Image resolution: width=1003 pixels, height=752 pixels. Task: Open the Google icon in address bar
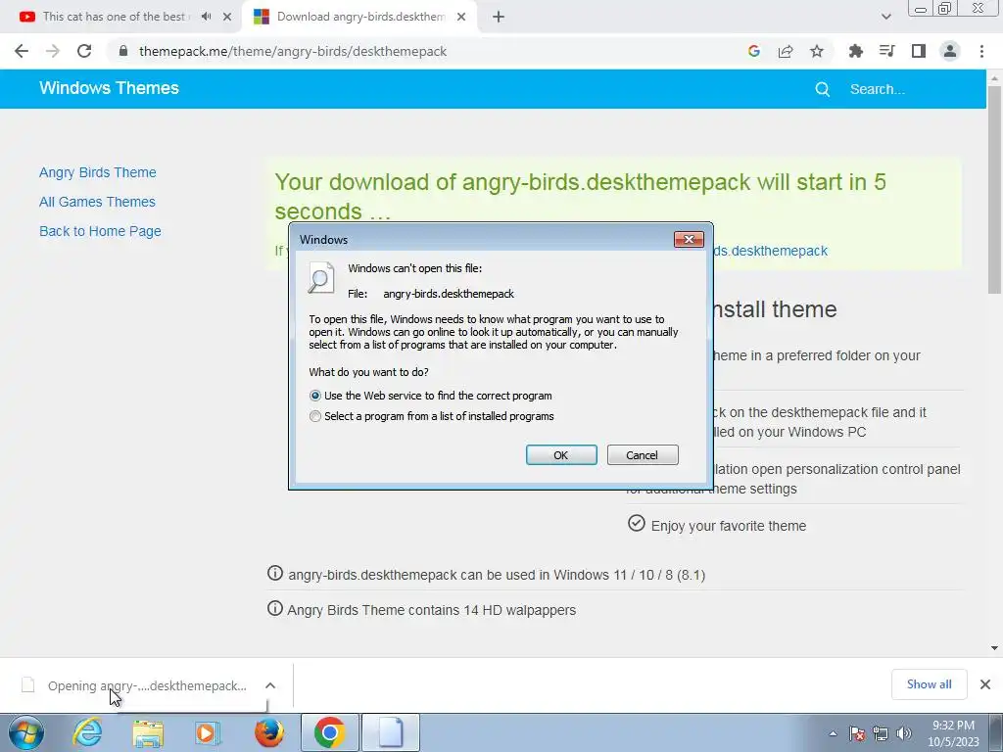tap(754, 51)
